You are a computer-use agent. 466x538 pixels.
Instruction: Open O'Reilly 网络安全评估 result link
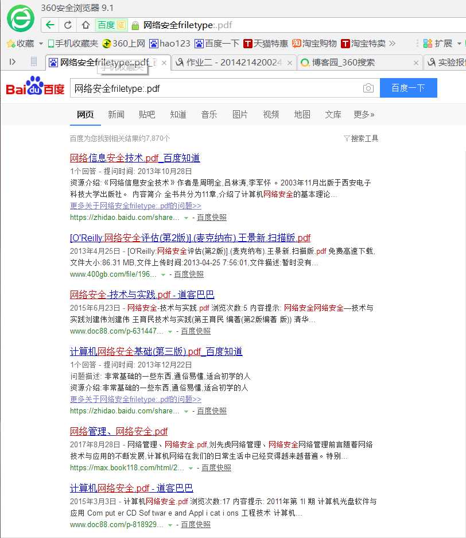[x=190, y=238]
